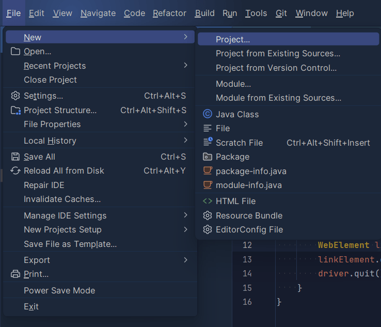
Task: Click the Ctrl+Alt+Shift+Insert shortcut text
Action: tap(328, 143)
